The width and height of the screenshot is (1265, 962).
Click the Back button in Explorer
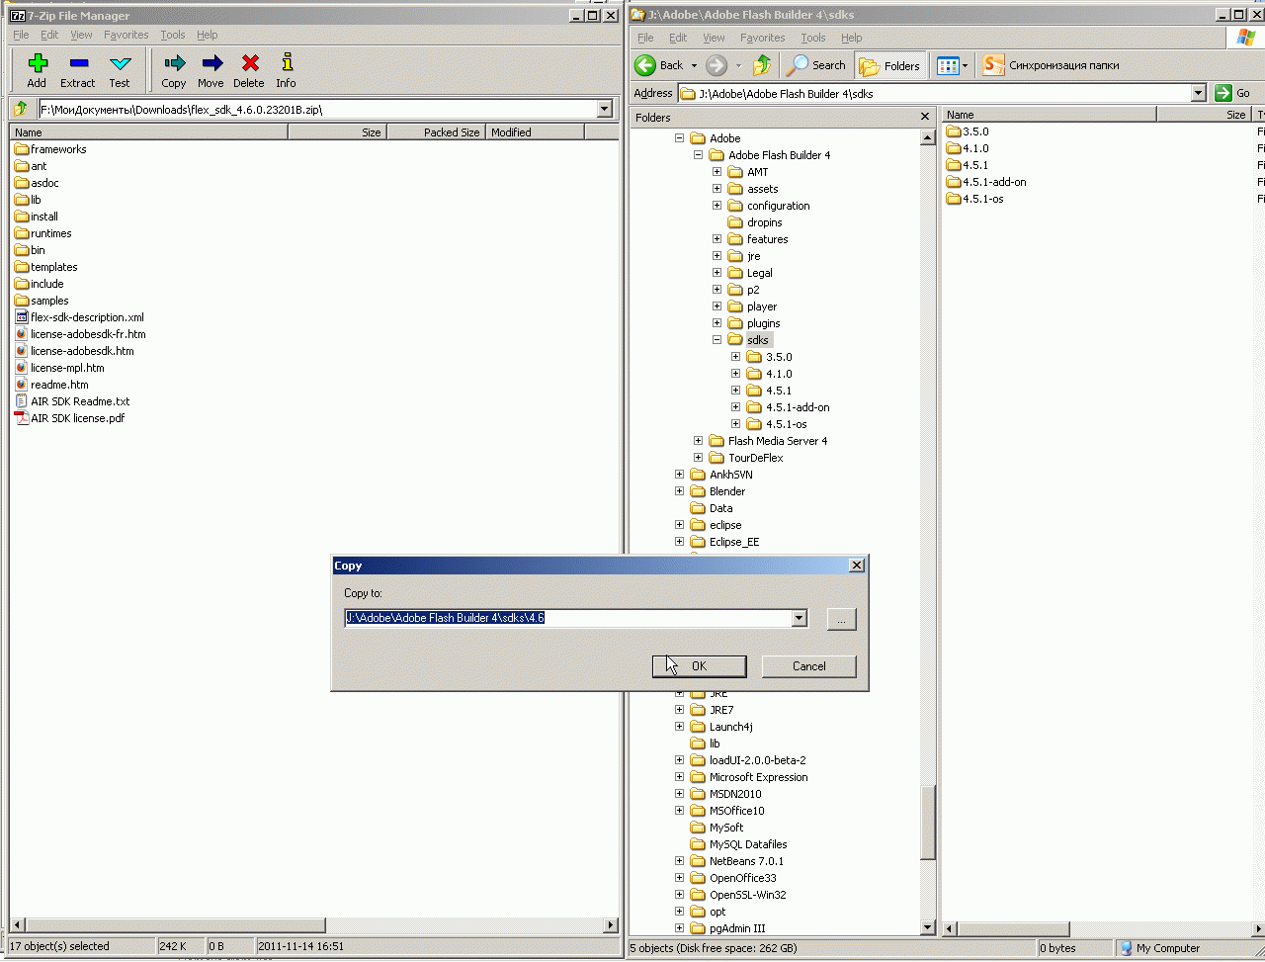[659, 65]
